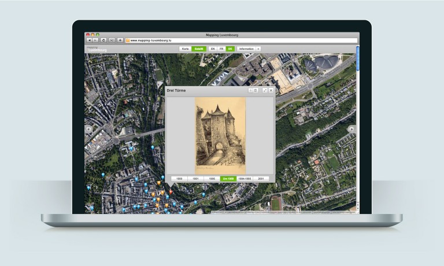The image size is (444, 266).
Task: Click the picture icon beside the reload button
Action: (x=112, y=40)
